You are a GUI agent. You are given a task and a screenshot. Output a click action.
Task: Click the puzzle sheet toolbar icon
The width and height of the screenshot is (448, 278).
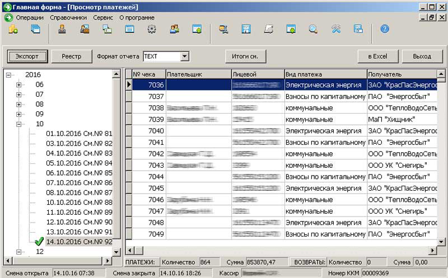pyautogui.click(x=269, y=30)
